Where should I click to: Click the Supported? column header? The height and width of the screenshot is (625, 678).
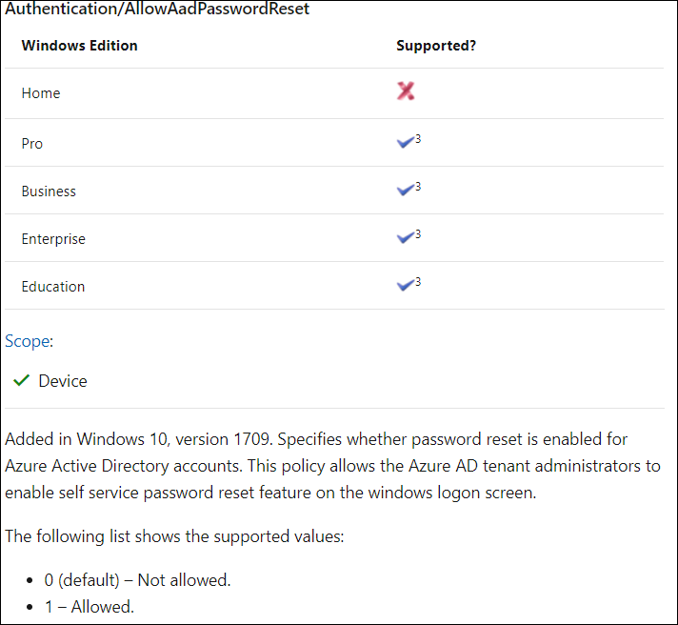436,46
